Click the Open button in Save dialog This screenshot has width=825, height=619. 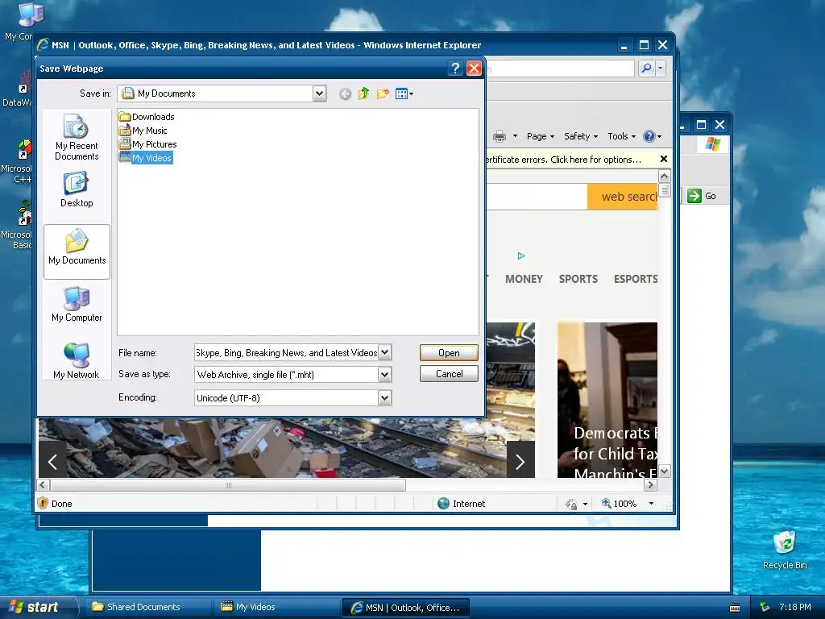tap(449, 353)
